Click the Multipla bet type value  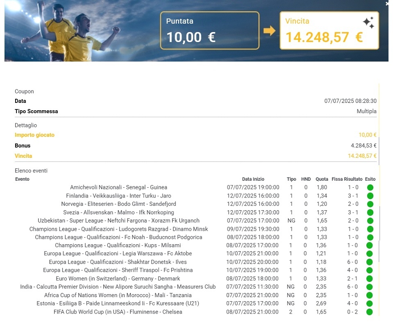(x=366, y=111)
